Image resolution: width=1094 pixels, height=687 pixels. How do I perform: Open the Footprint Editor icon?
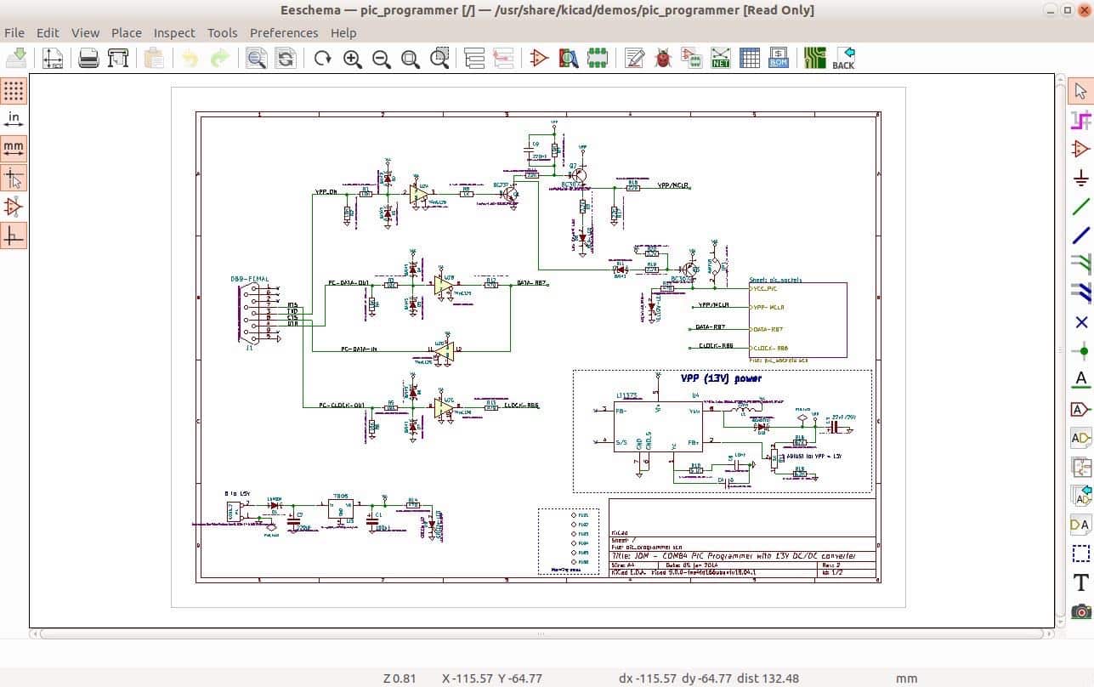[598, 58]
